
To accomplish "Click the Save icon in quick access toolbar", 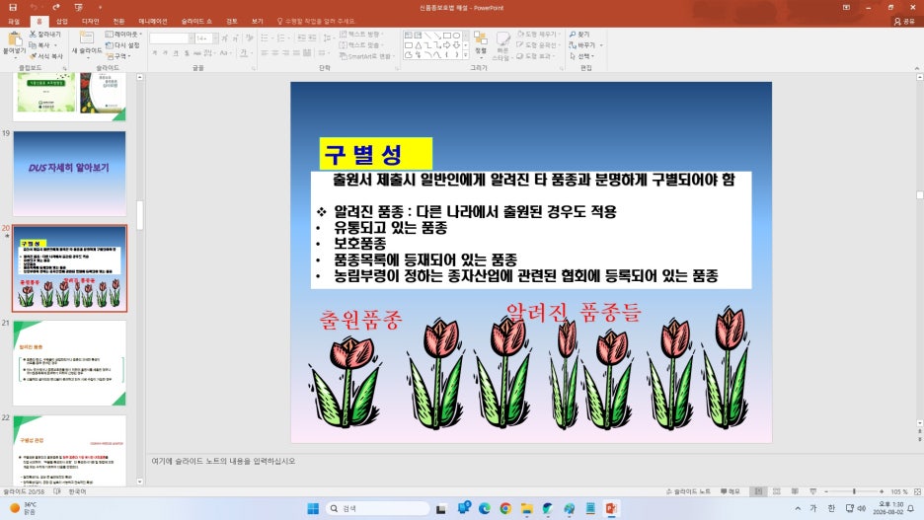I will (13, 7).
